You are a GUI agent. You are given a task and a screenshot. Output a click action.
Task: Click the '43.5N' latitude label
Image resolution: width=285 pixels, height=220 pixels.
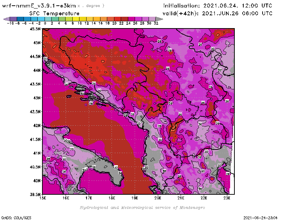pyautogui.click(x=35, y=84)
